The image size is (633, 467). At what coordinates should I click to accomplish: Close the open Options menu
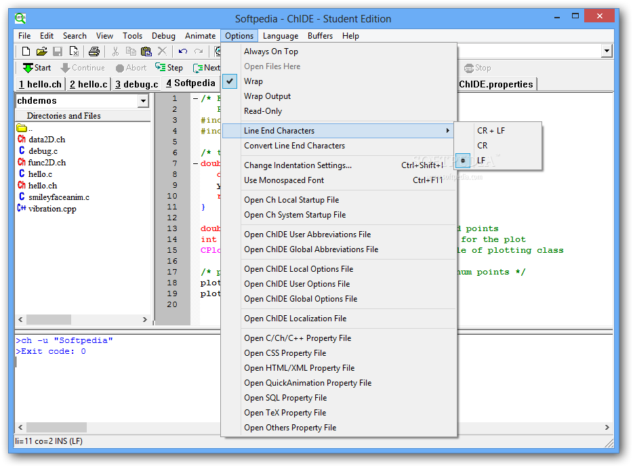(239, 36)
